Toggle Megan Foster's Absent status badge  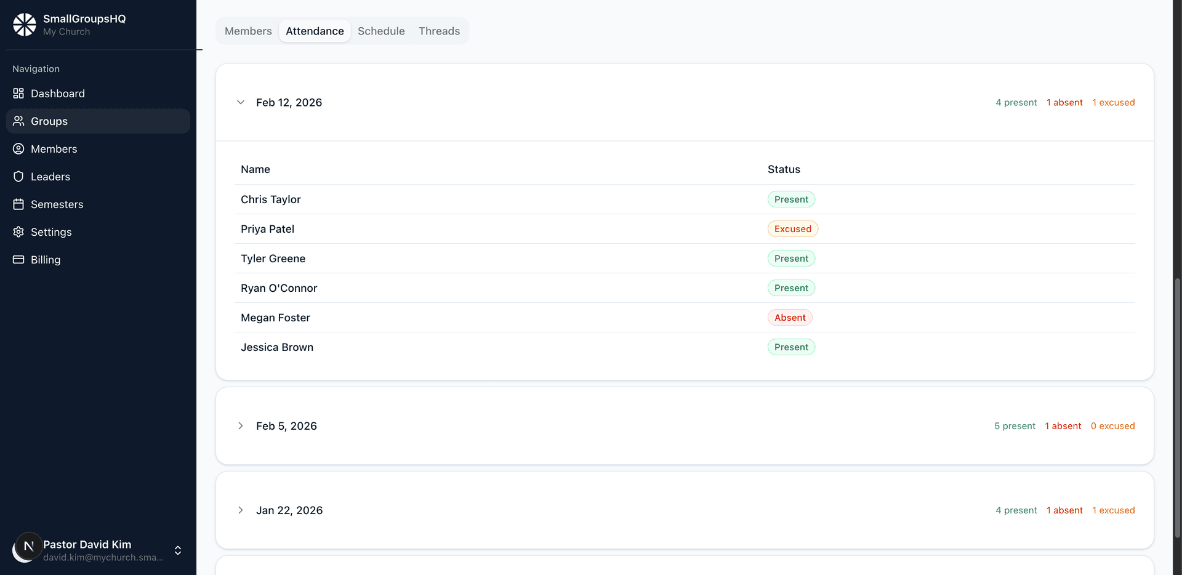pos(790,317)
